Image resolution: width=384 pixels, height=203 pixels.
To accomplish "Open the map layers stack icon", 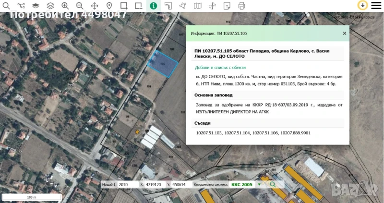I will tap(50, 6).
